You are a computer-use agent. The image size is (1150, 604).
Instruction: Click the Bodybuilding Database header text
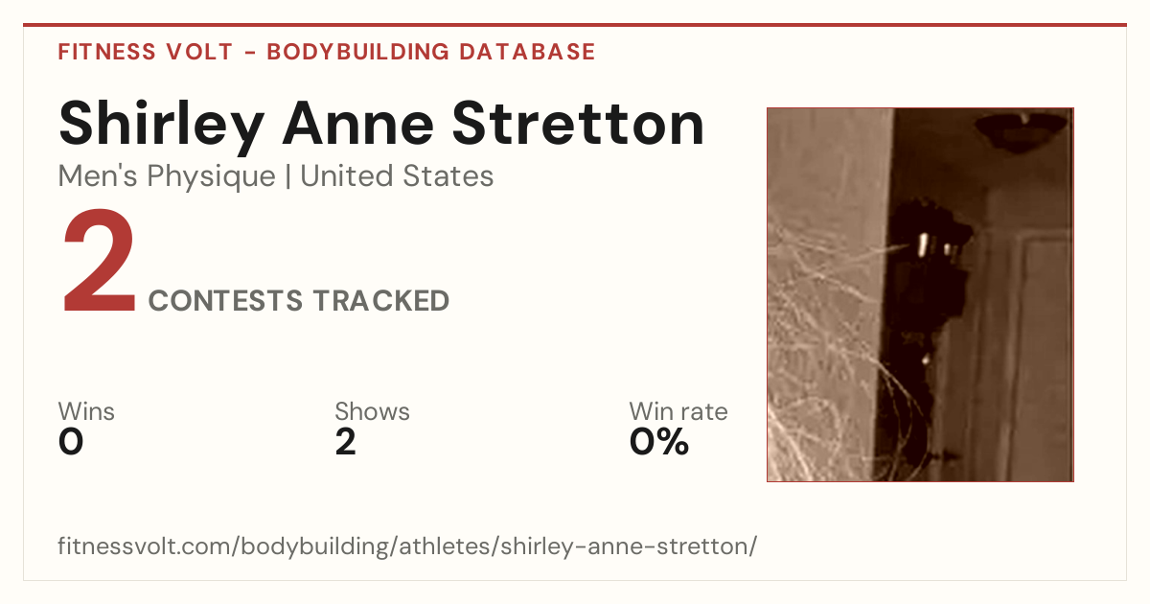431,52
